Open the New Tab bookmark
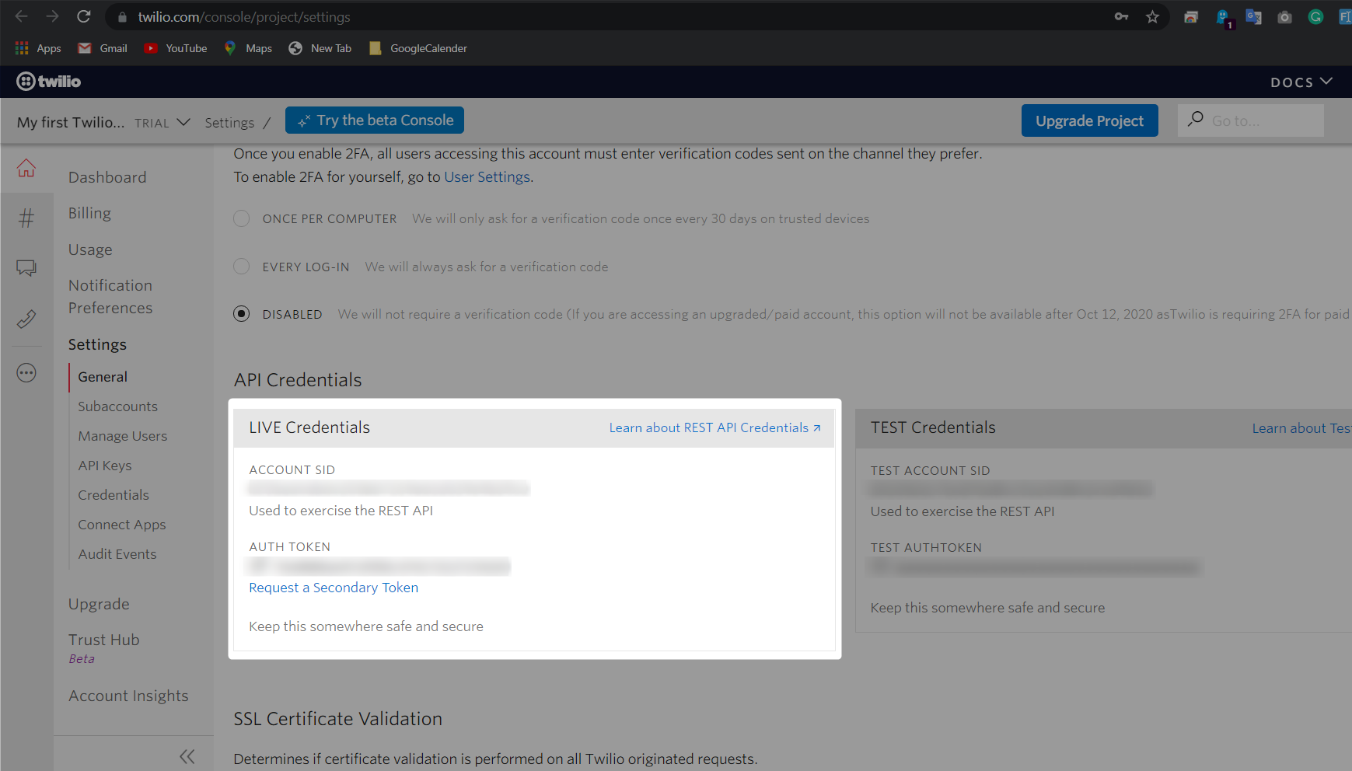Viewport: 1352px width, 771px height. pos(320,48)
